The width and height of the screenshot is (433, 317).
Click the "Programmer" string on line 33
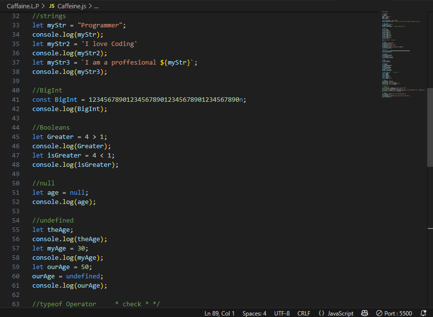[x=100, y=25]
